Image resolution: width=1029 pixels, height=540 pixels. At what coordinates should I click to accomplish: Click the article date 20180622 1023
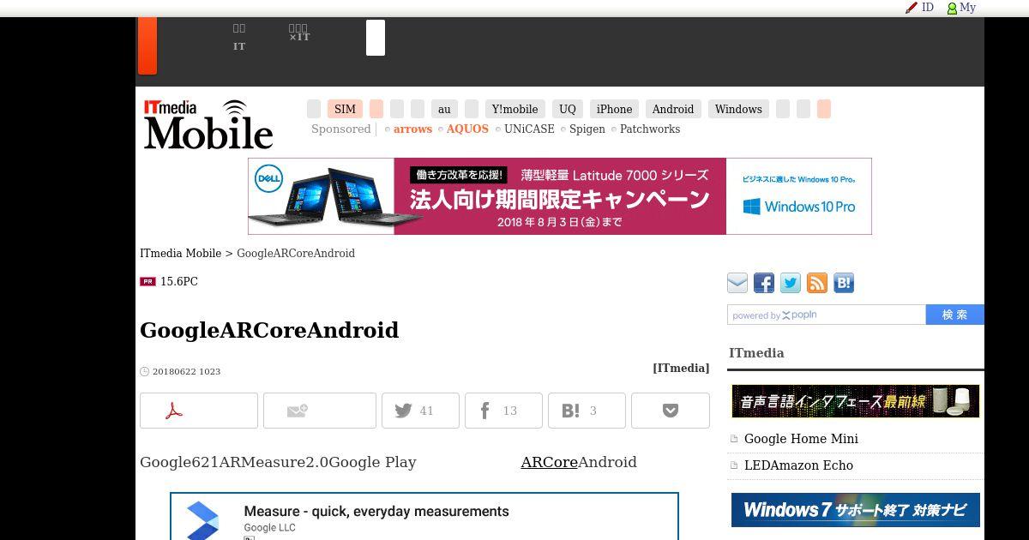pyautogui.click(x=186, y=371)
